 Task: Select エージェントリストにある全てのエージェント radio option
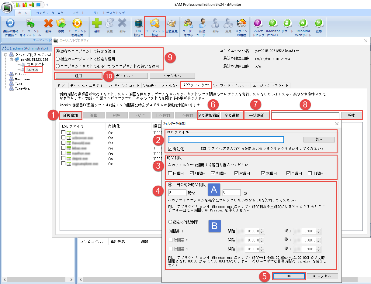[58, 66]
